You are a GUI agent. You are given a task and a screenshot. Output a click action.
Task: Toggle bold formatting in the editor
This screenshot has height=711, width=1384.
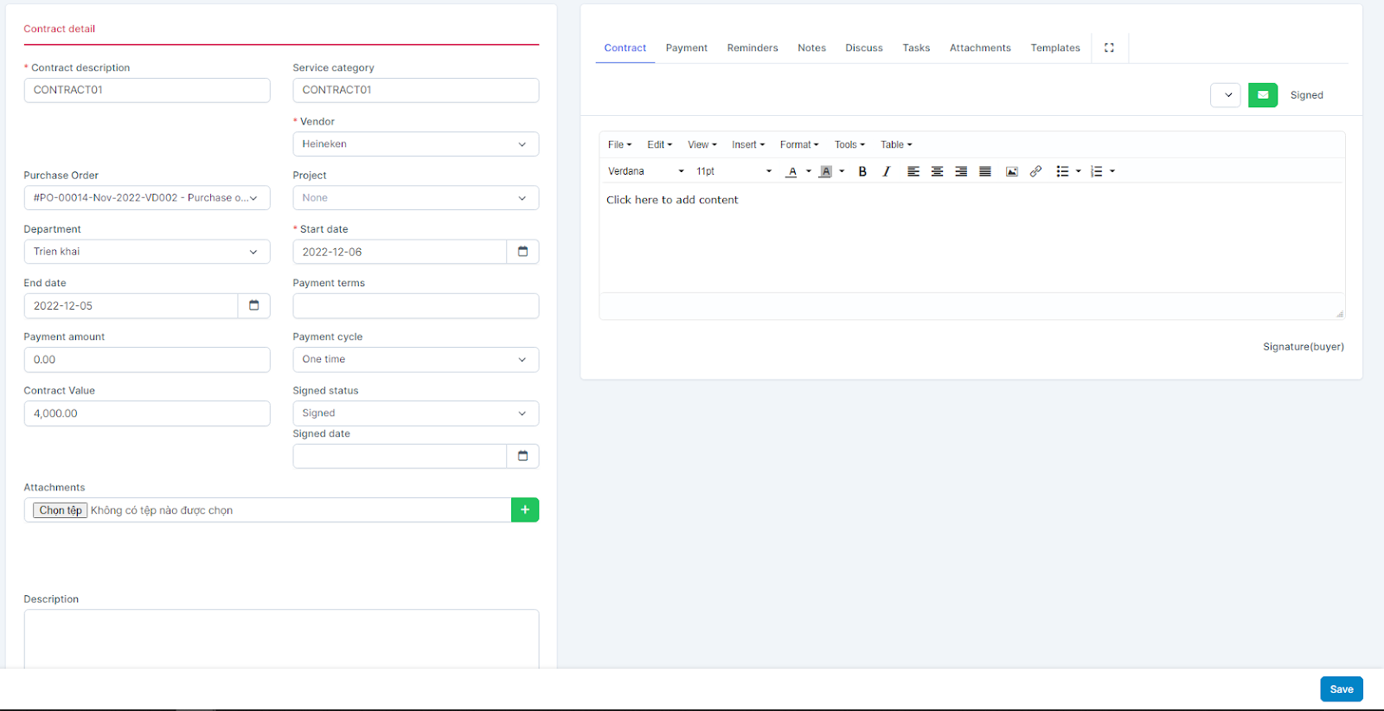click(862, 171)
